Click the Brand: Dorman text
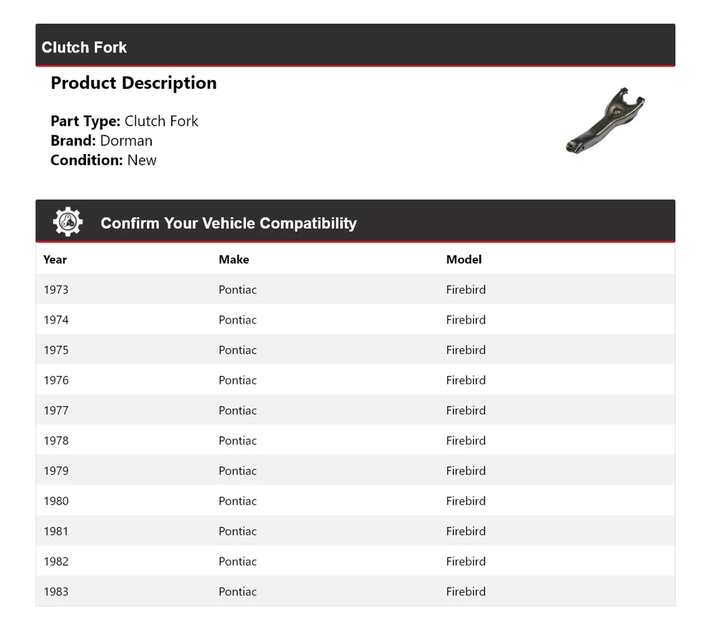The height and width of the screenshot is (630, 711). coord(101,141)
